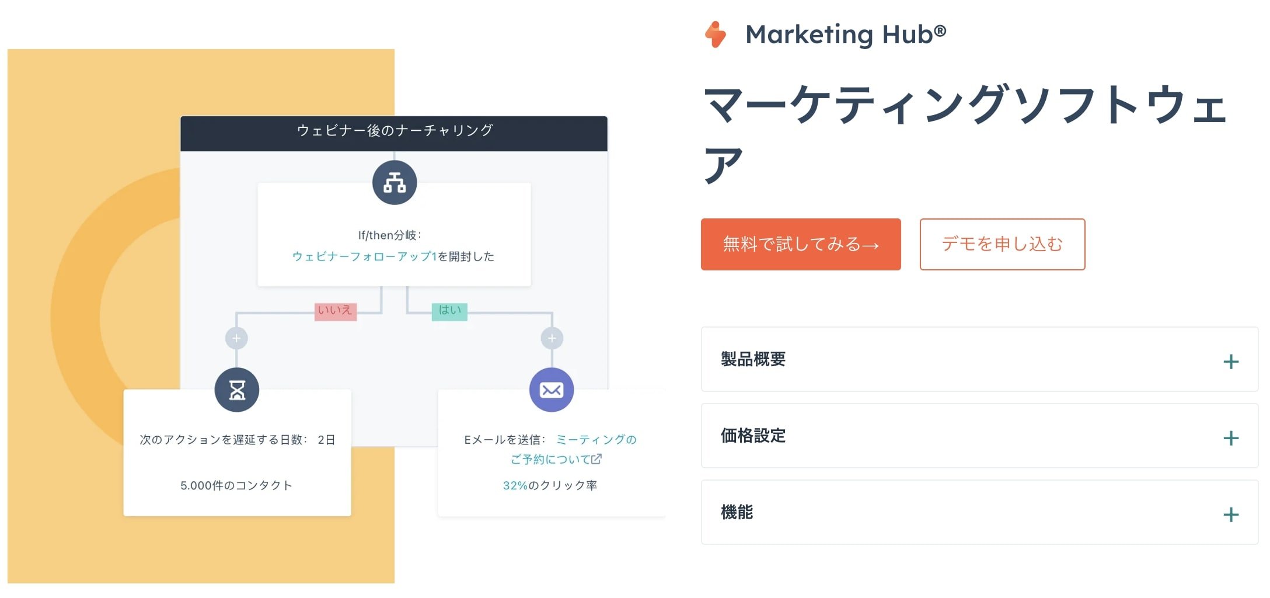This screenshot has height=598, width=1270.
Task: Click 5.000件のコンタクト text
Action: tap(236, 485)
